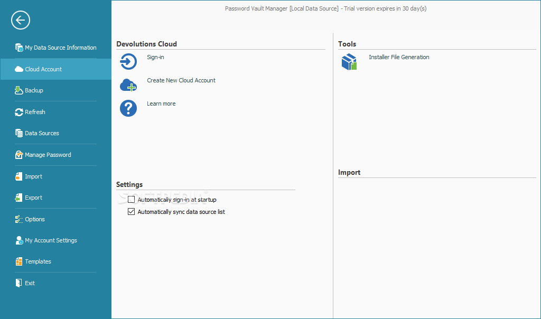541x319 pixels.
Task: Click the Backup sidebar icon
Action: [x=18, y=90]
